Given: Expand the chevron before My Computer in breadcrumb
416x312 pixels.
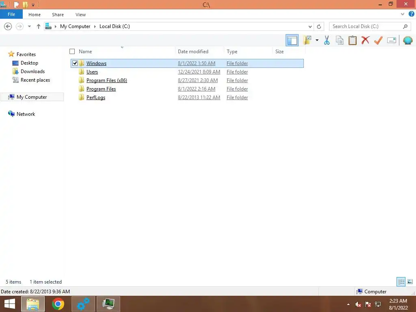Looking at the screenshot, I should (56, 26).
